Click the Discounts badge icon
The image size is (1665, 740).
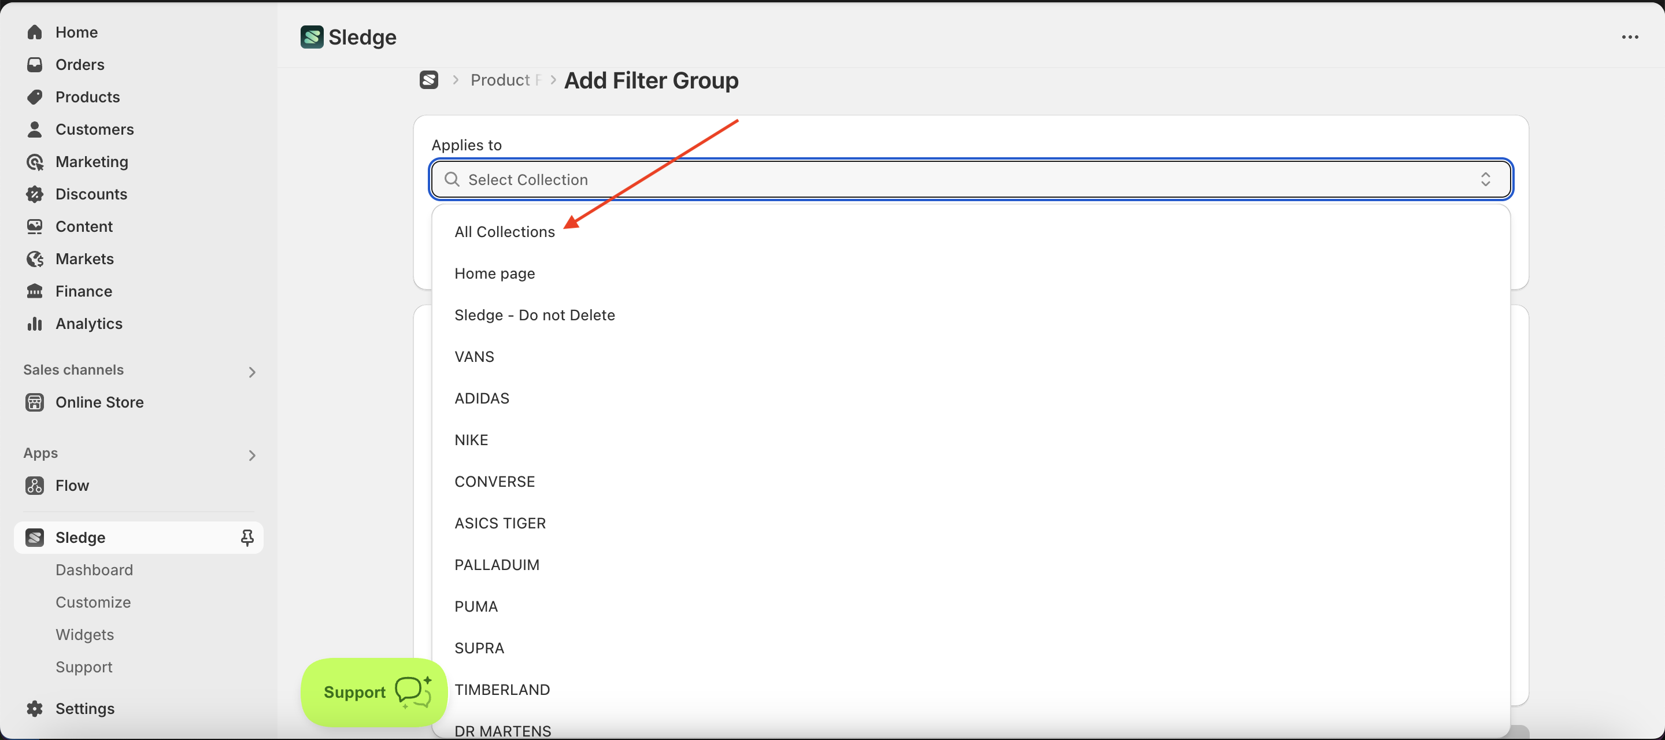click(x=35, y=194)
